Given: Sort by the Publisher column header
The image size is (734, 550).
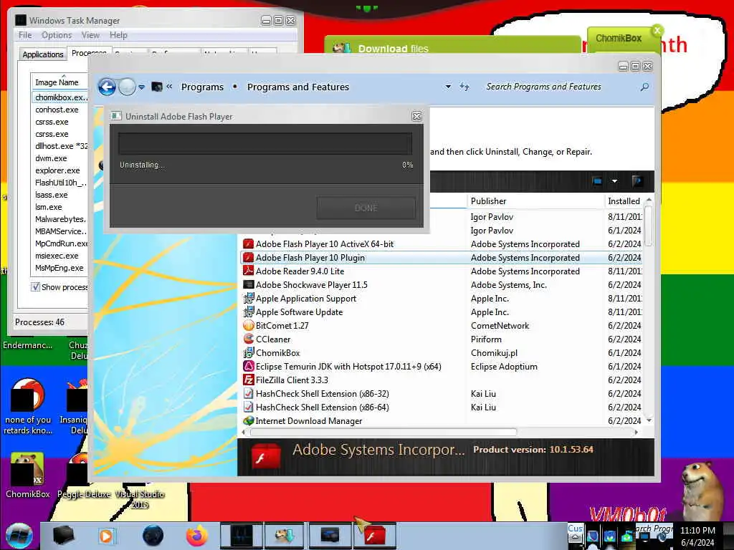Looking at the screenshot, I should 536,201.
